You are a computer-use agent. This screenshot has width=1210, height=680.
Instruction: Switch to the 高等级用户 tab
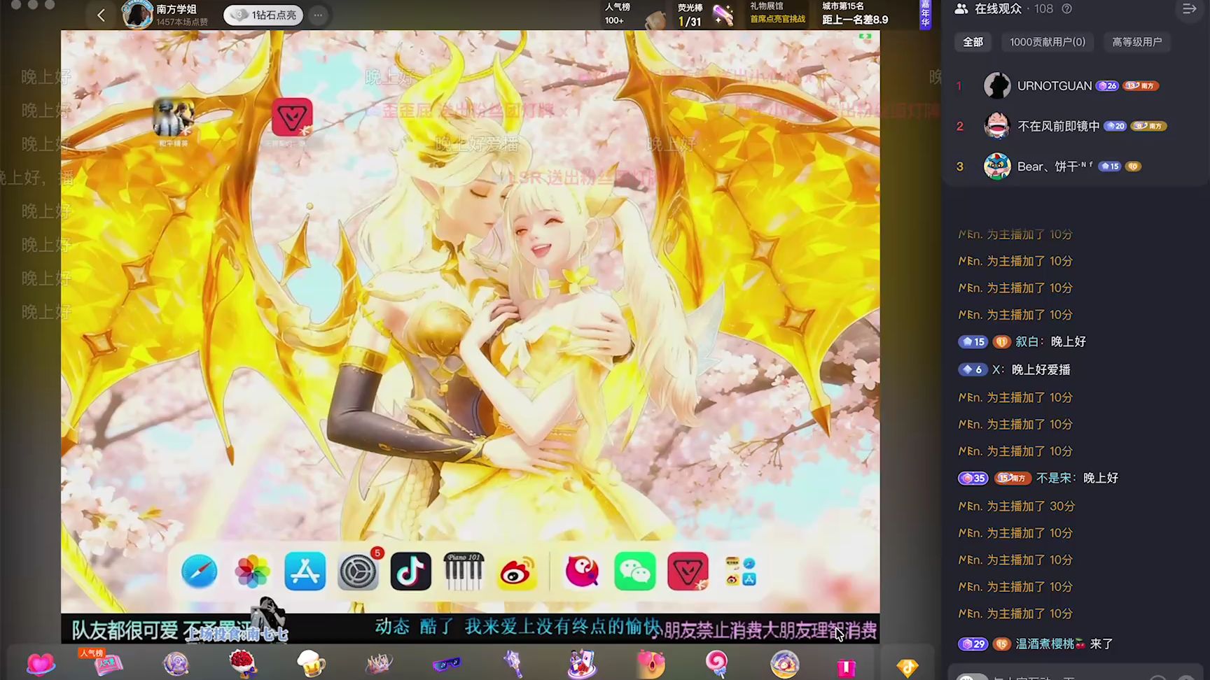[x=1137, y=42]
